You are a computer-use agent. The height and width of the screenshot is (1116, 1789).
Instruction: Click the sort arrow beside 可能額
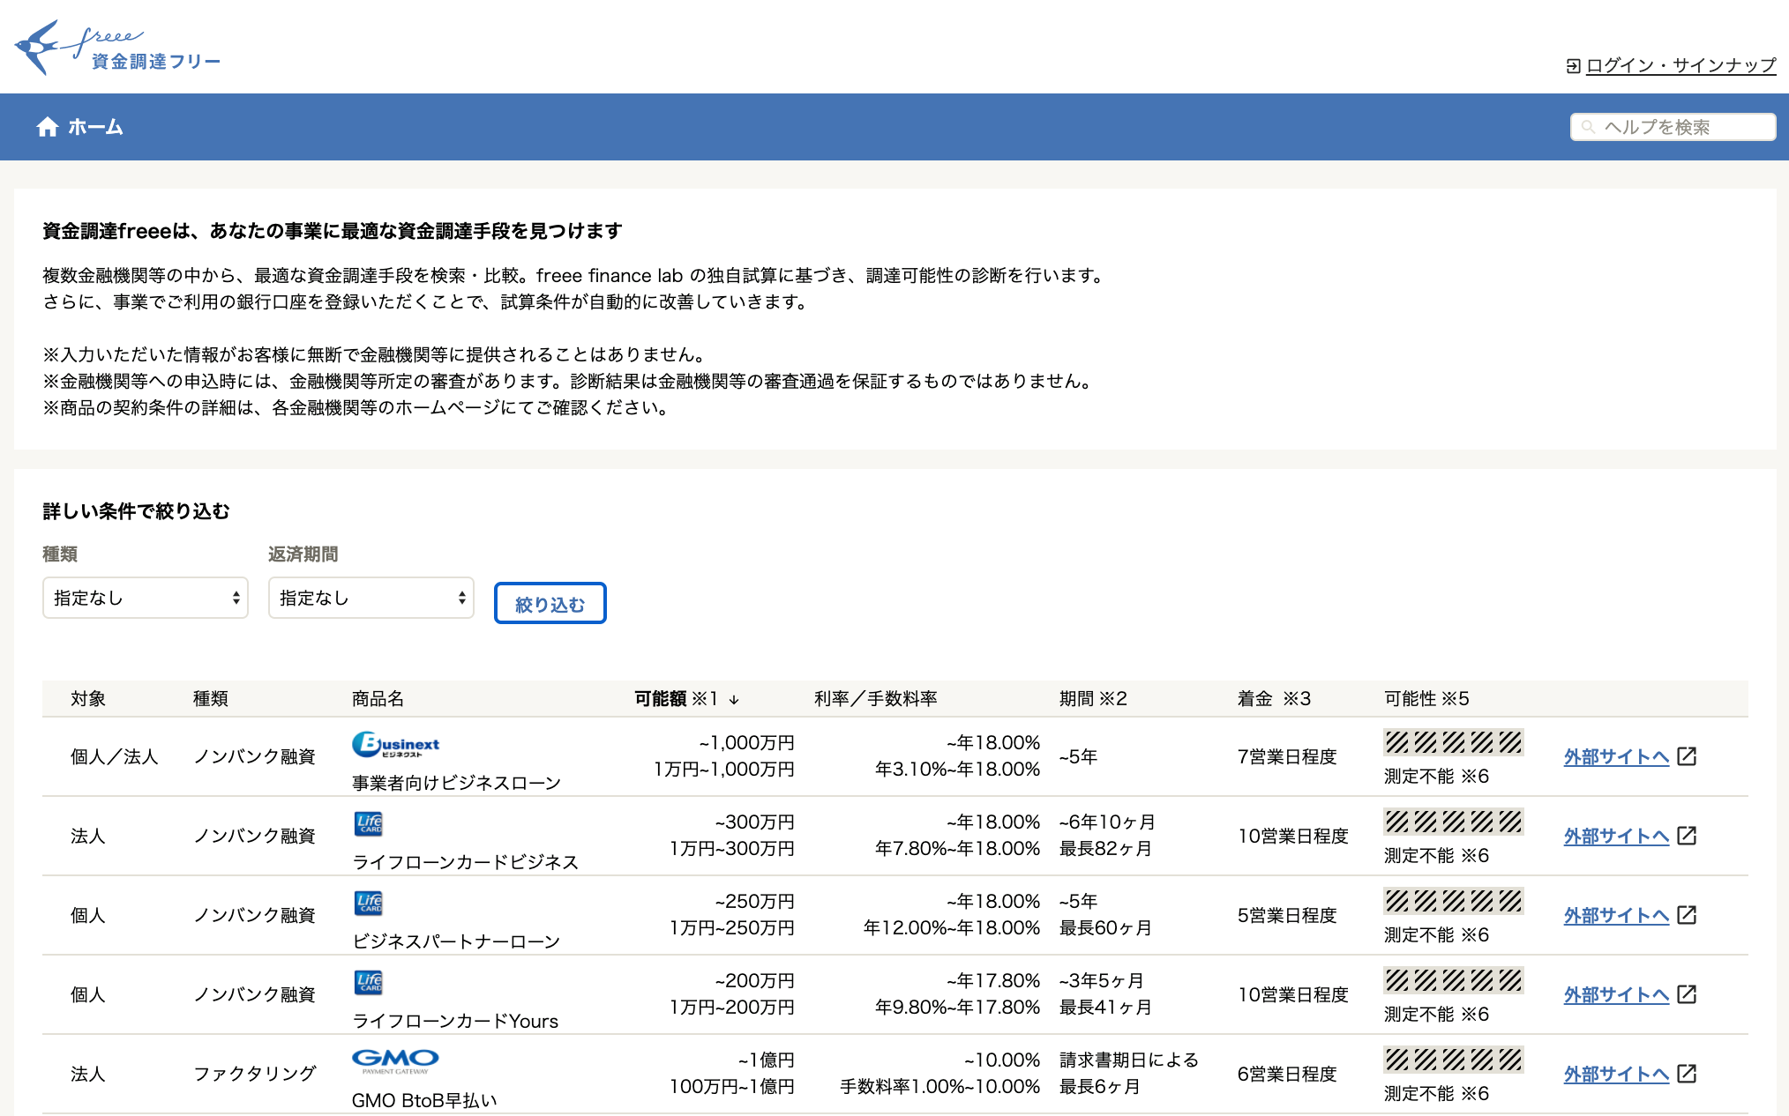[x=734, y=700]
